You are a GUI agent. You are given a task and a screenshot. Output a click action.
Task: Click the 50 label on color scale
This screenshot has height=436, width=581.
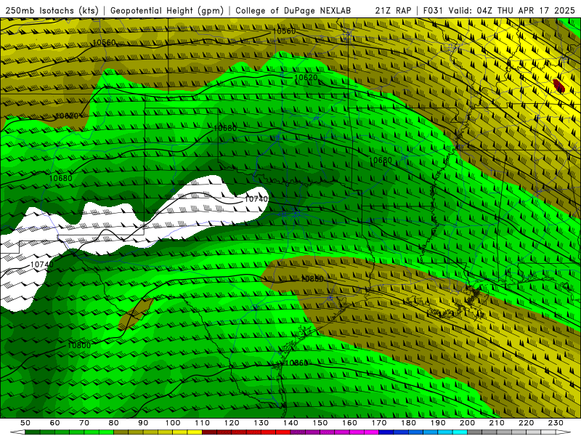pyautogui.click(x=25, y=423)
